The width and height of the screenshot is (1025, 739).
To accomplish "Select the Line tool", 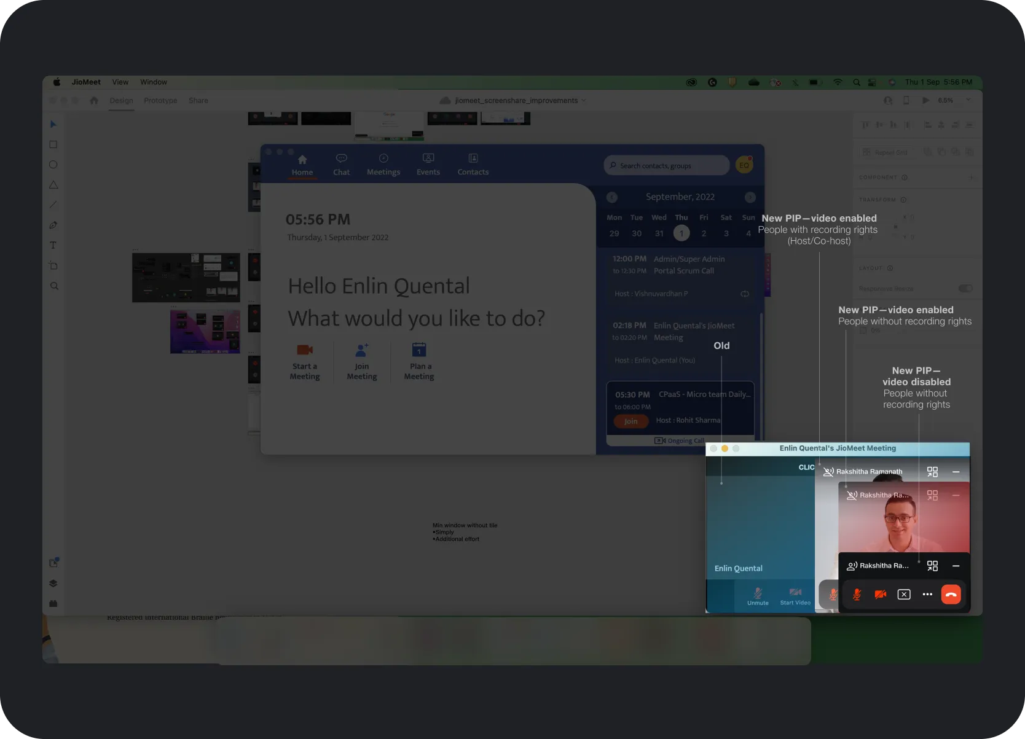I will point(53,205).
